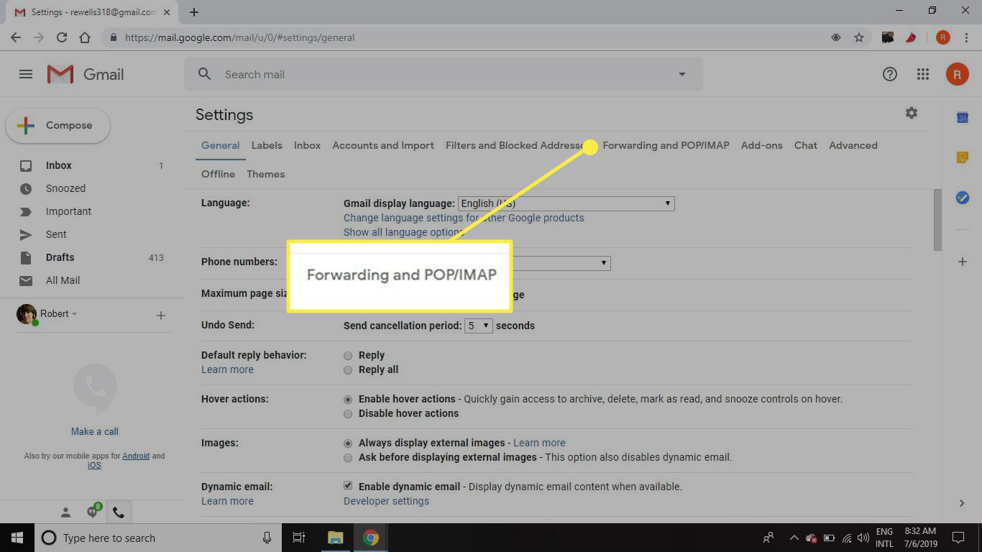Viewport: 982px width, 552px height.
Task: Switch to the Labels settings tab
Action: pyautogui.click(x=267, y=145)
